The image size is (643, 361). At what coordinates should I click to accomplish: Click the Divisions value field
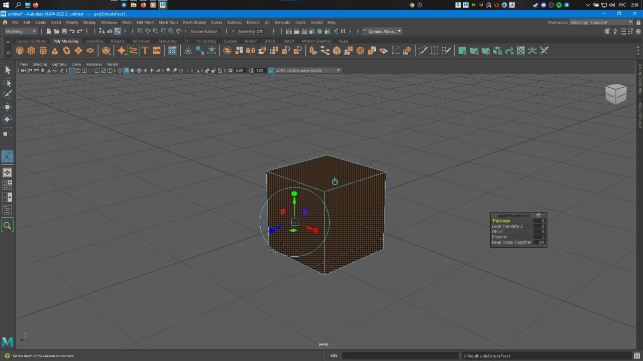click(x=540, y=237)
